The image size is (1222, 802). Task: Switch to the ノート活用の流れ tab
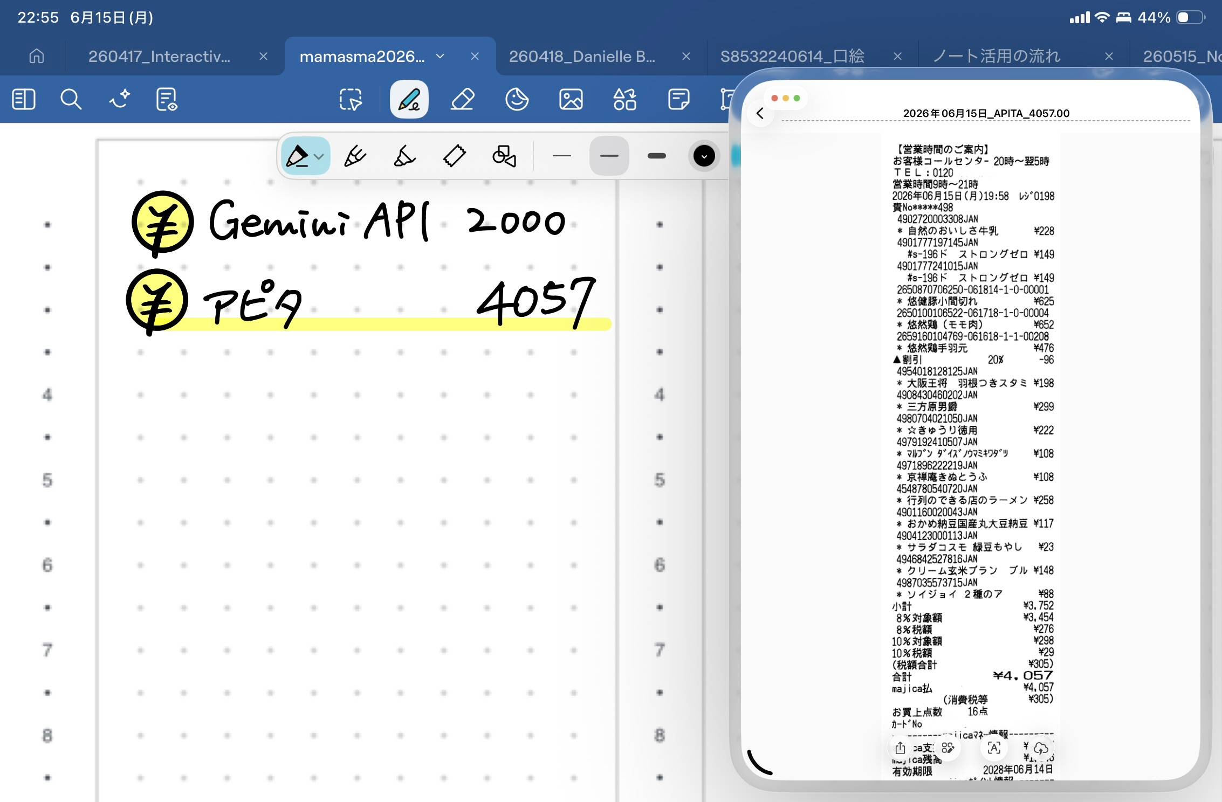997,56
